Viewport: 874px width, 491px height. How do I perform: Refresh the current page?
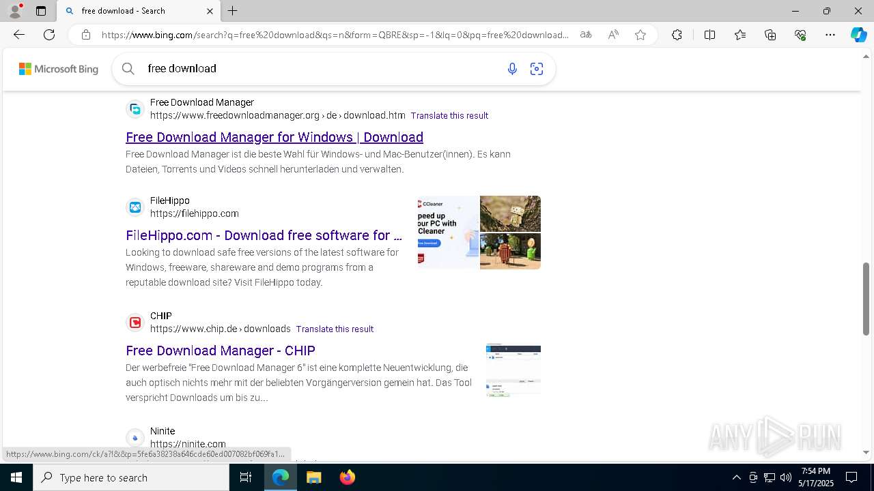tap(49, 35)
